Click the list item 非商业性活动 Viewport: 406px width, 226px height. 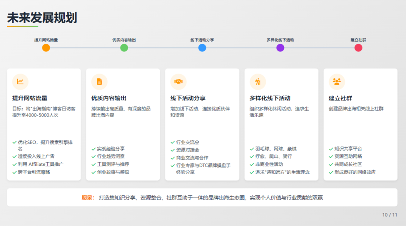click(x=269, y=164)
